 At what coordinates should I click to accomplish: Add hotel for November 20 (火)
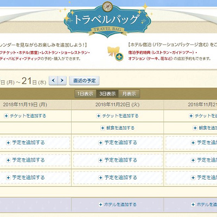click(x=118, y=205)
